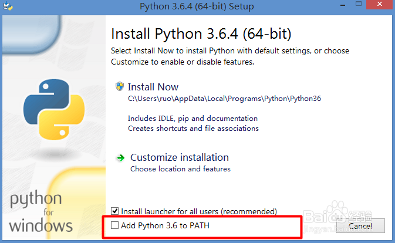Choose the Install Now option
The height and width of the screenshot is (243, 395).
tap(153, 86)
